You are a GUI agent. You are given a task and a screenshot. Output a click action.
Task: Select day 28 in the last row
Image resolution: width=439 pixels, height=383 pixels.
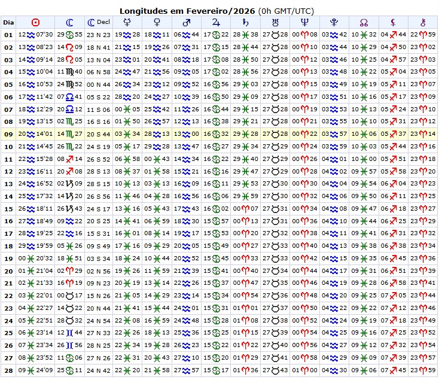[8, 370]
